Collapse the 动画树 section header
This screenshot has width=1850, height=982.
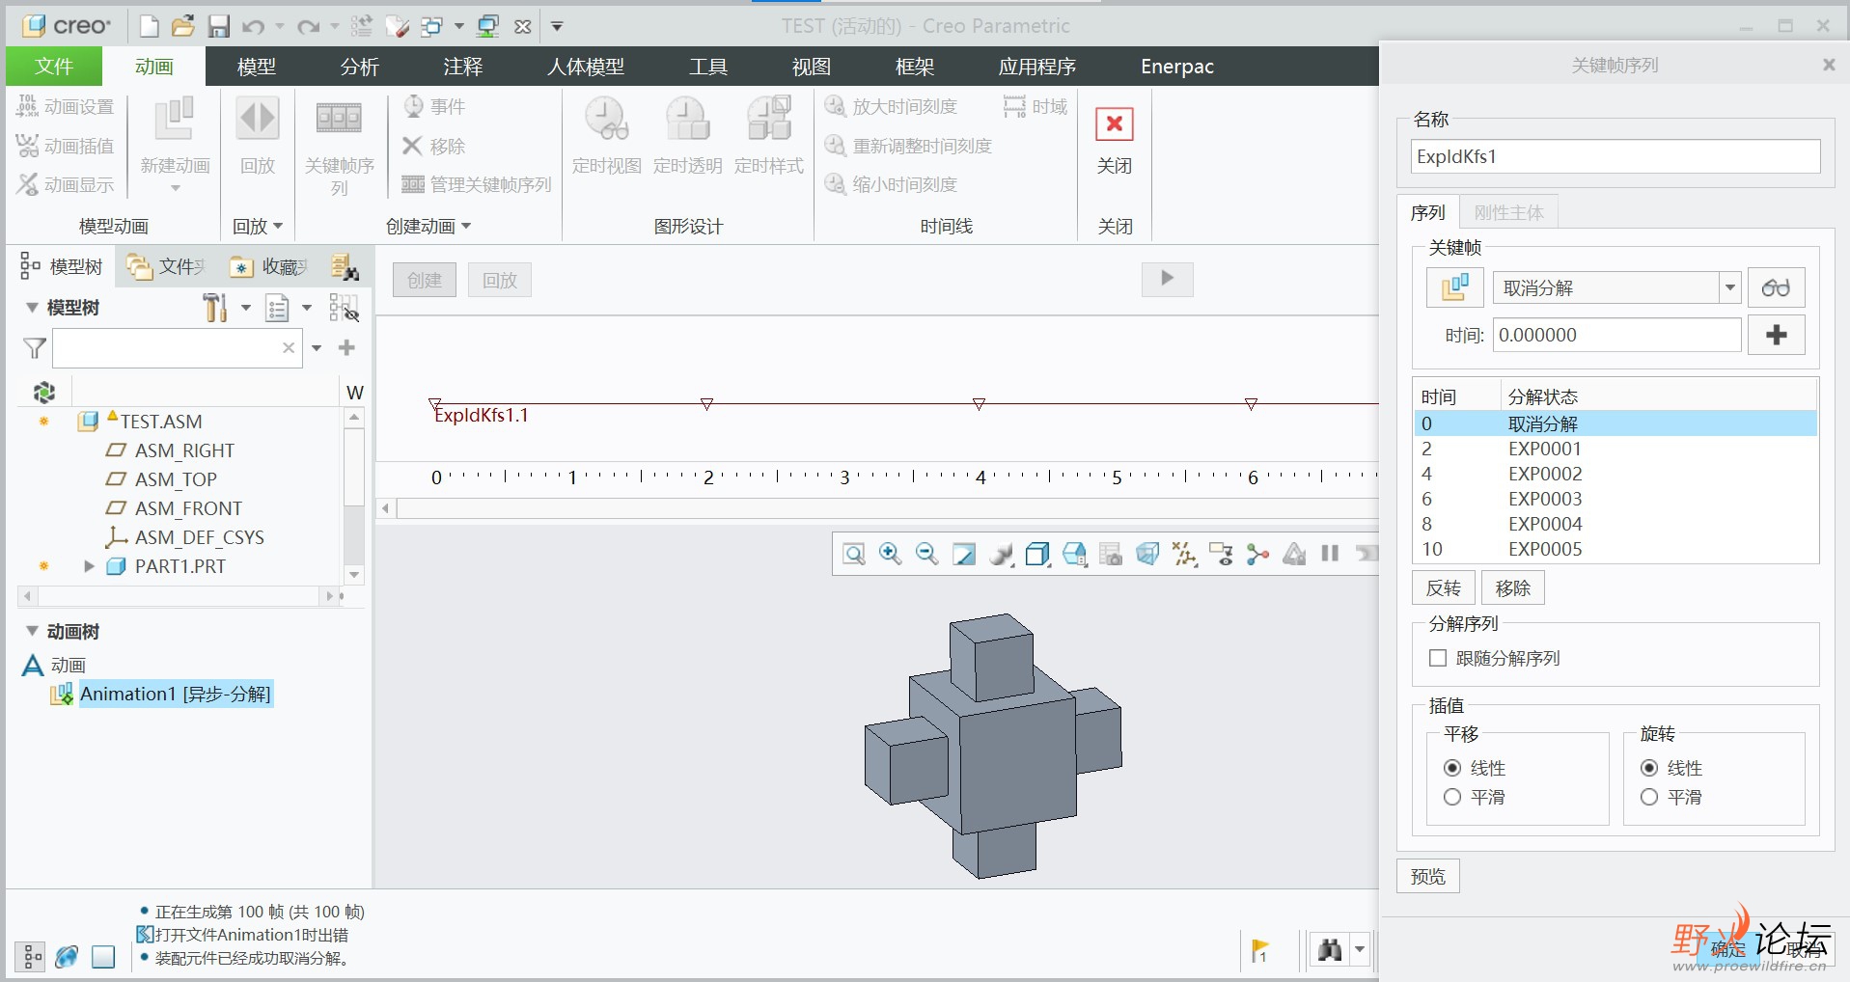[x=32, y=632]
